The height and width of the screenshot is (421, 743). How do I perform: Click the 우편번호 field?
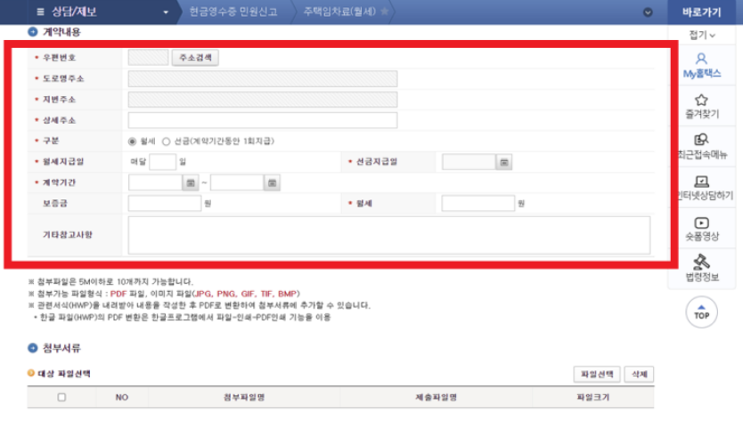tap(148, 58)
